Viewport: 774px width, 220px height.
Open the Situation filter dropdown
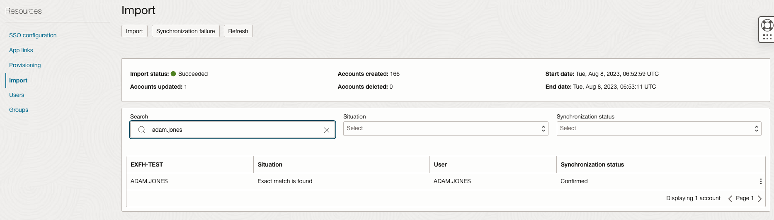(x=445, y=128)
